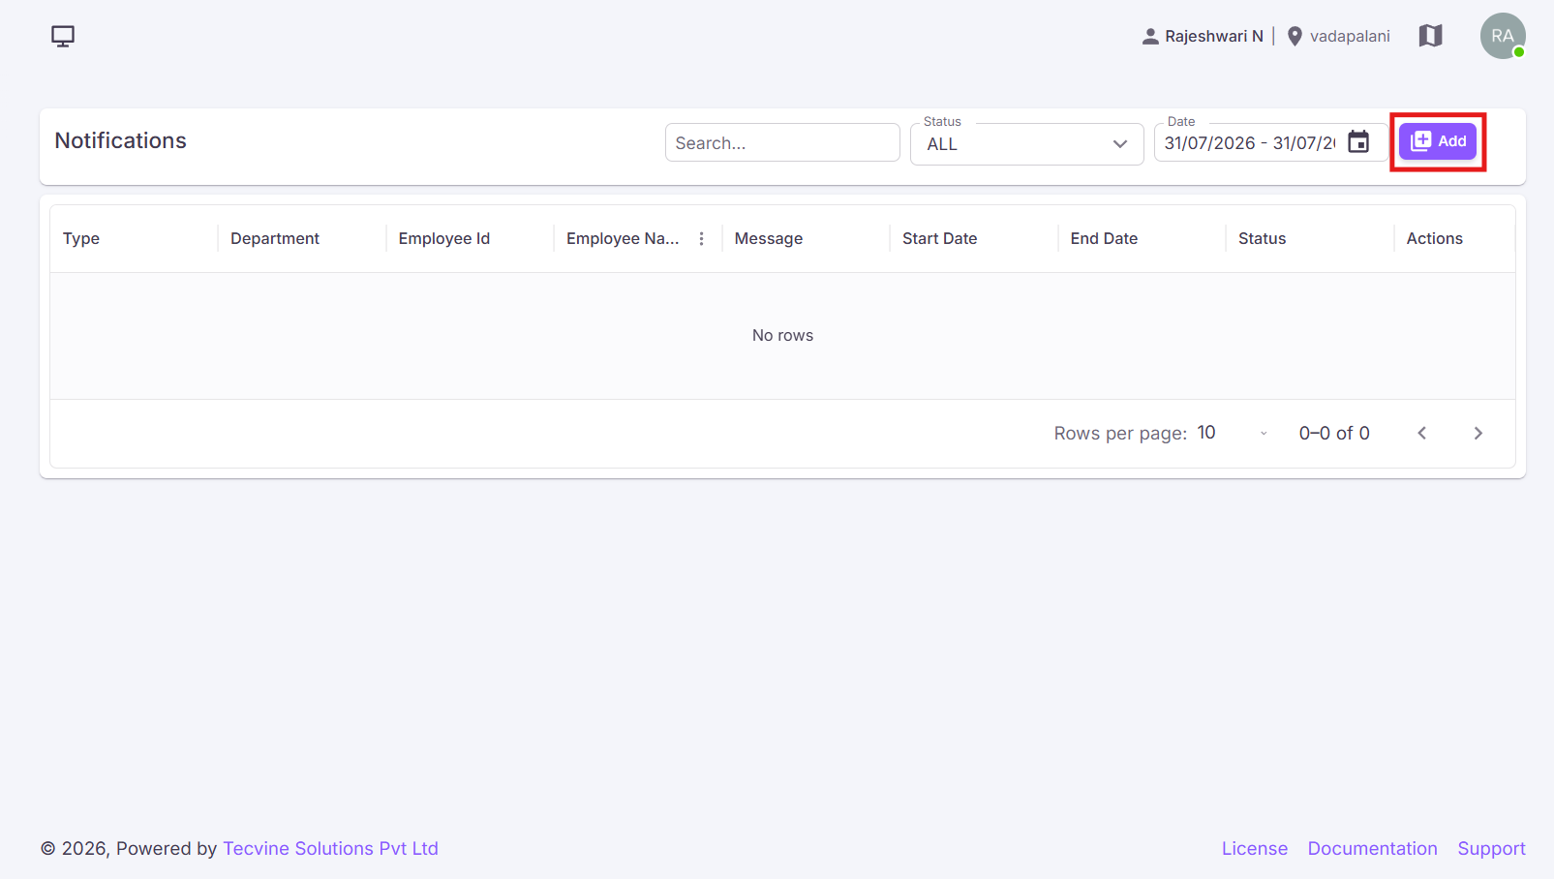Image resolution: width=1554 pixels, height=879 pixels.
Task: Open Tecvine Solutions Pvt Ltd link
Action: click(x=330, y=849)
